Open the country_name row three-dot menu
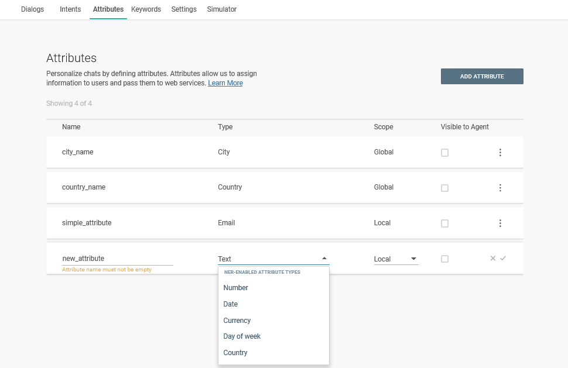This screenshot has width=568, height=368. pyautogui.click(x=500, y=188)
